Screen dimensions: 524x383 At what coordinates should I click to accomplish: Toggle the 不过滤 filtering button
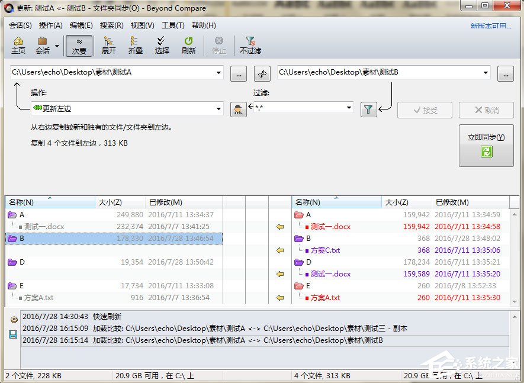coord(249,44)
